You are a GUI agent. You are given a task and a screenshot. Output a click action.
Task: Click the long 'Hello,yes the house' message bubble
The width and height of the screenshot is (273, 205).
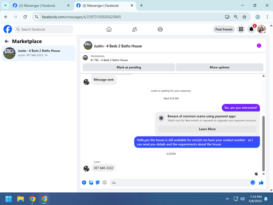[197, 142]
